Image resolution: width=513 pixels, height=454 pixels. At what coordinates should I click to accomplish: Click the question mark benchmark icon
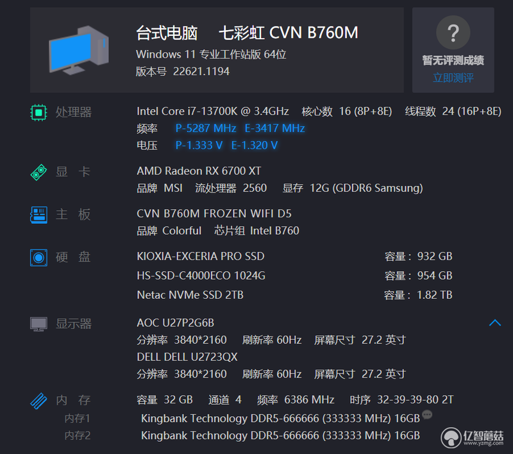tap(453, 33)
